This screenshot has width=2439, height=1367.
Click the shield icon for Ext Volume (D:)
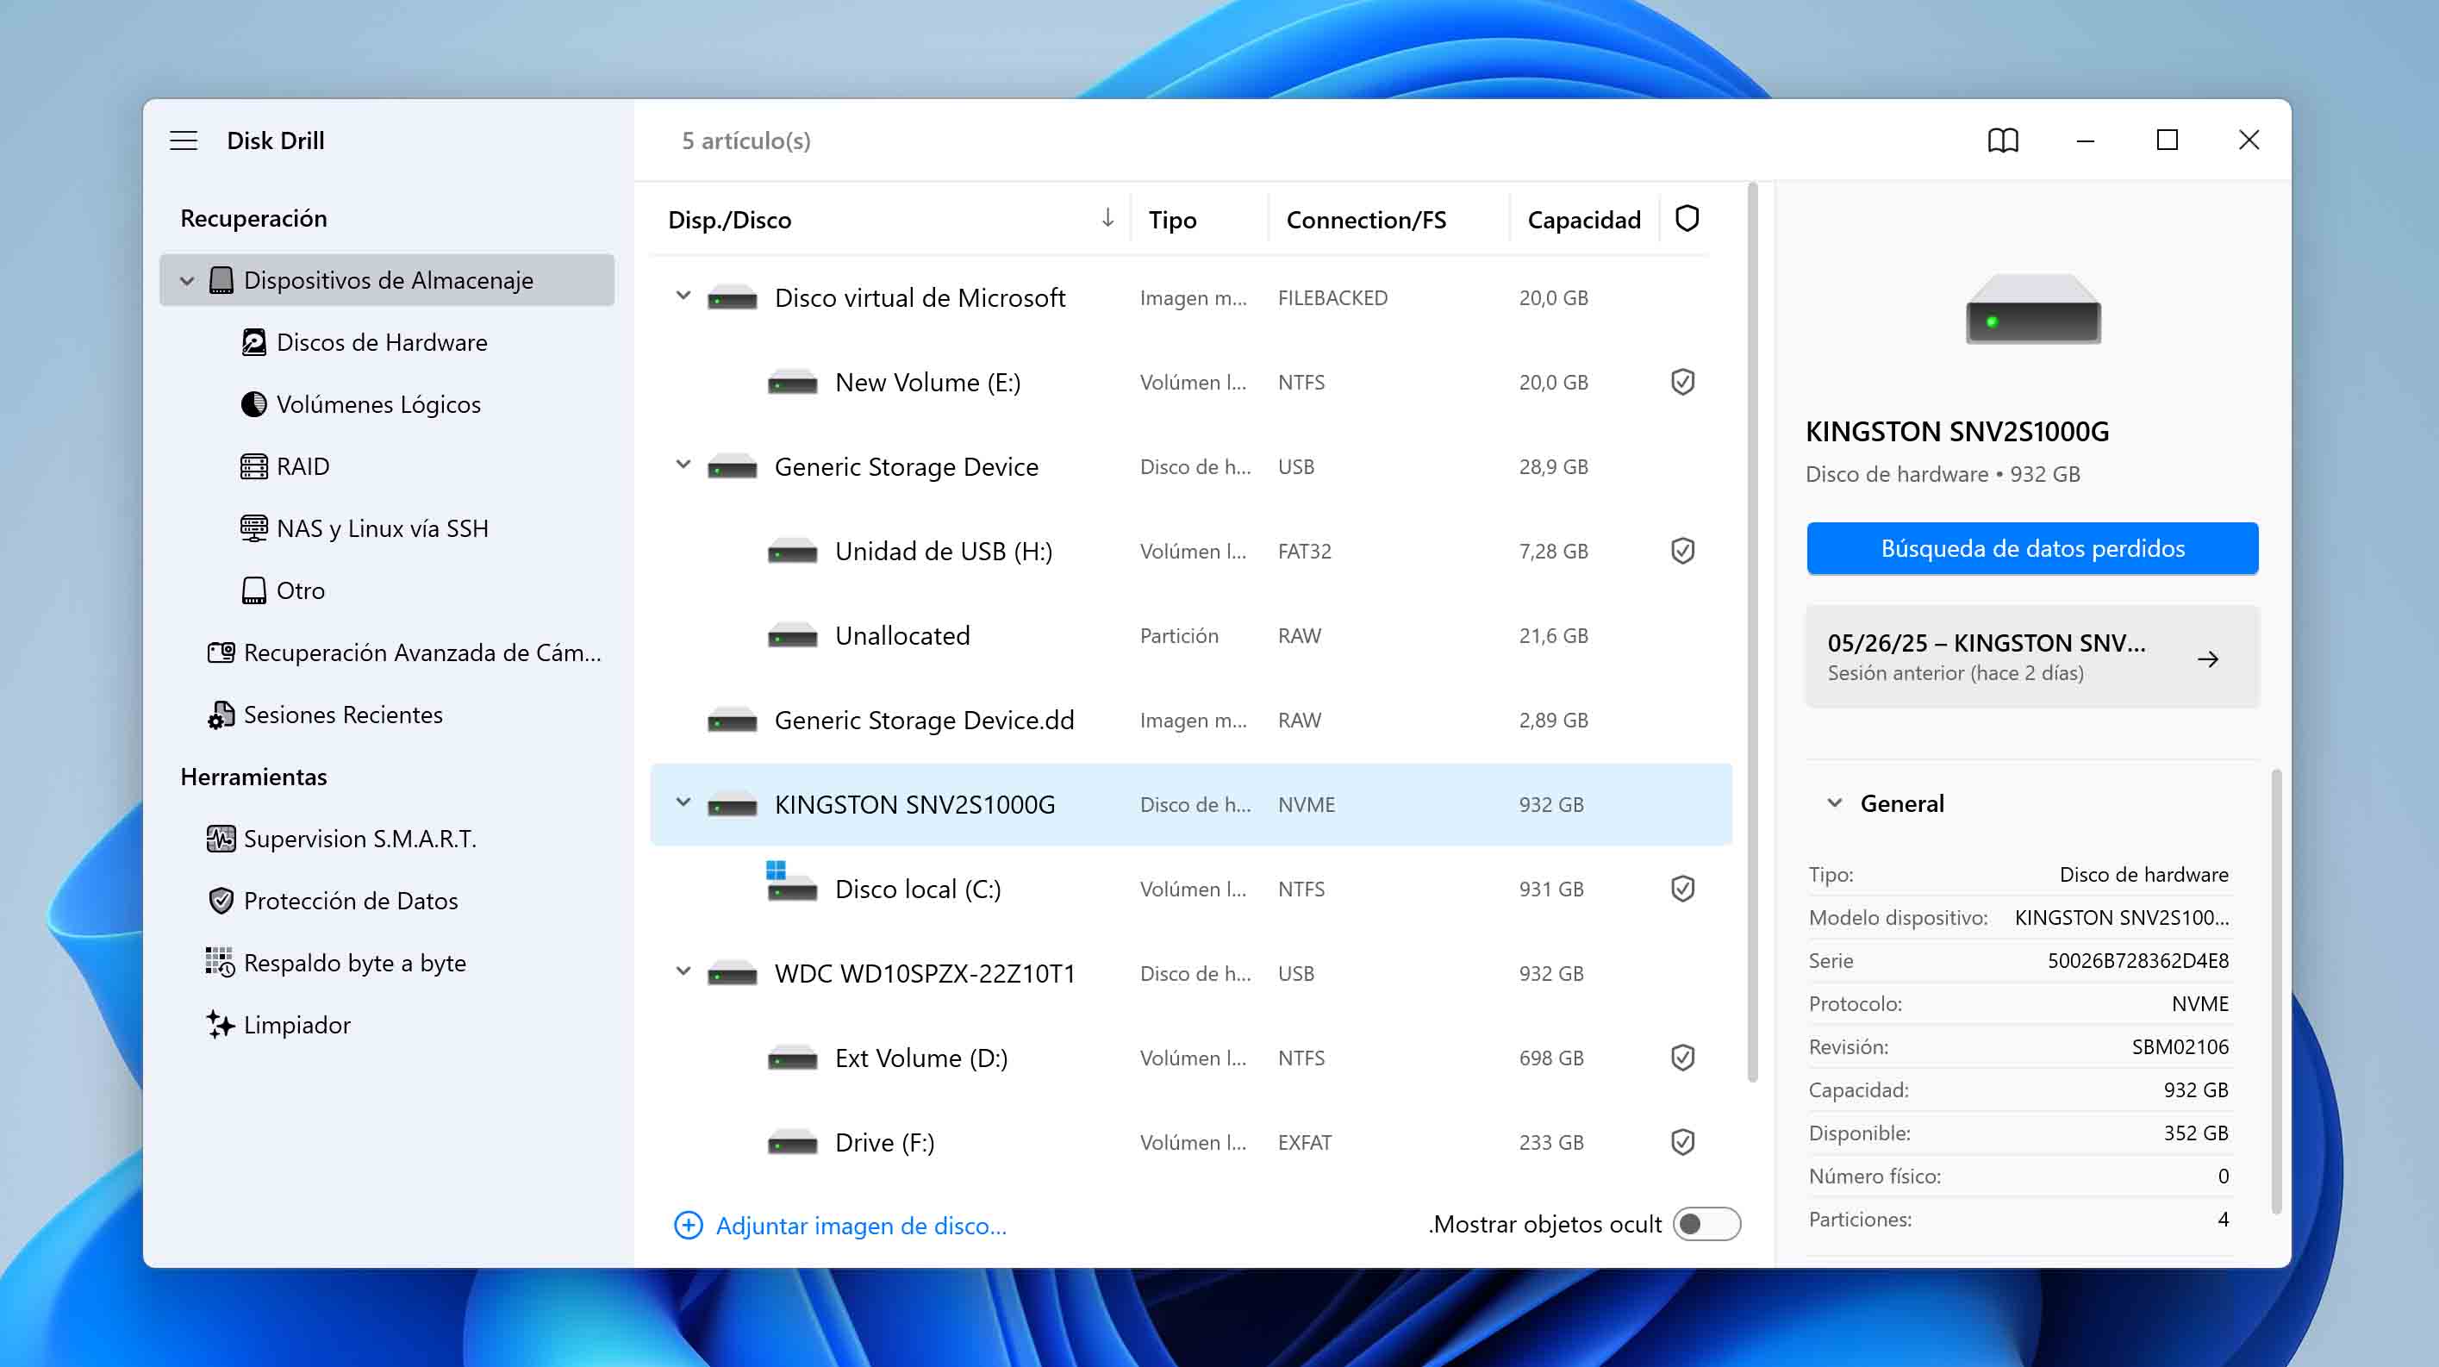[1682, 1058]
